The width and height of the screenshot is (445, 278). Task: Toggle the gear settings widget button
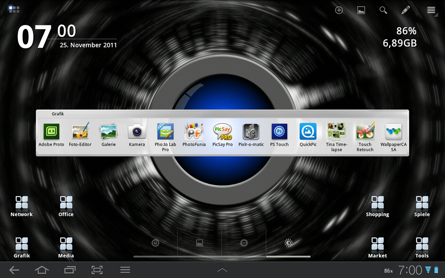point(244,243)
